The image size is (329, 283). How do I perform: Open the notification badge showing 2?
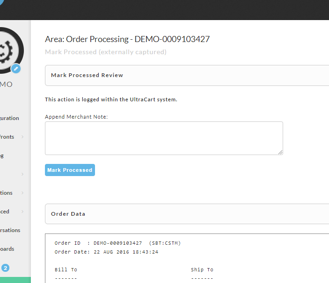point(6,268)
